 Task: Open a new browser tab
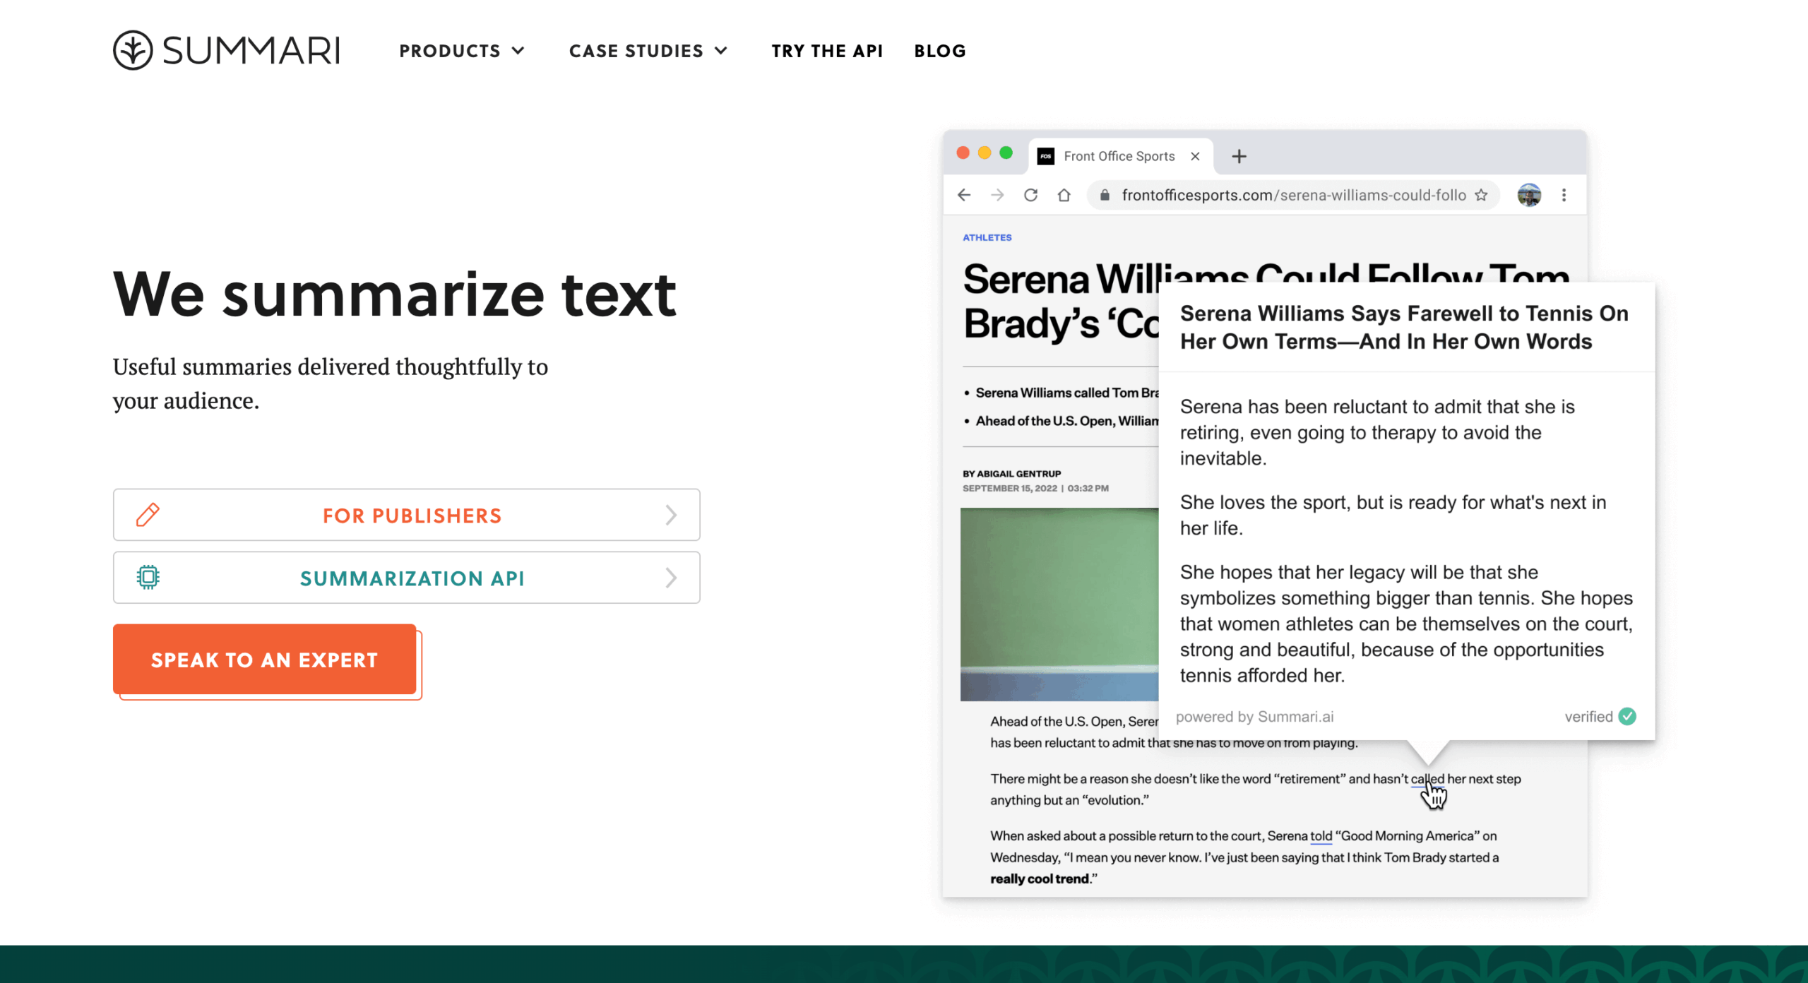pos(1239,156)
